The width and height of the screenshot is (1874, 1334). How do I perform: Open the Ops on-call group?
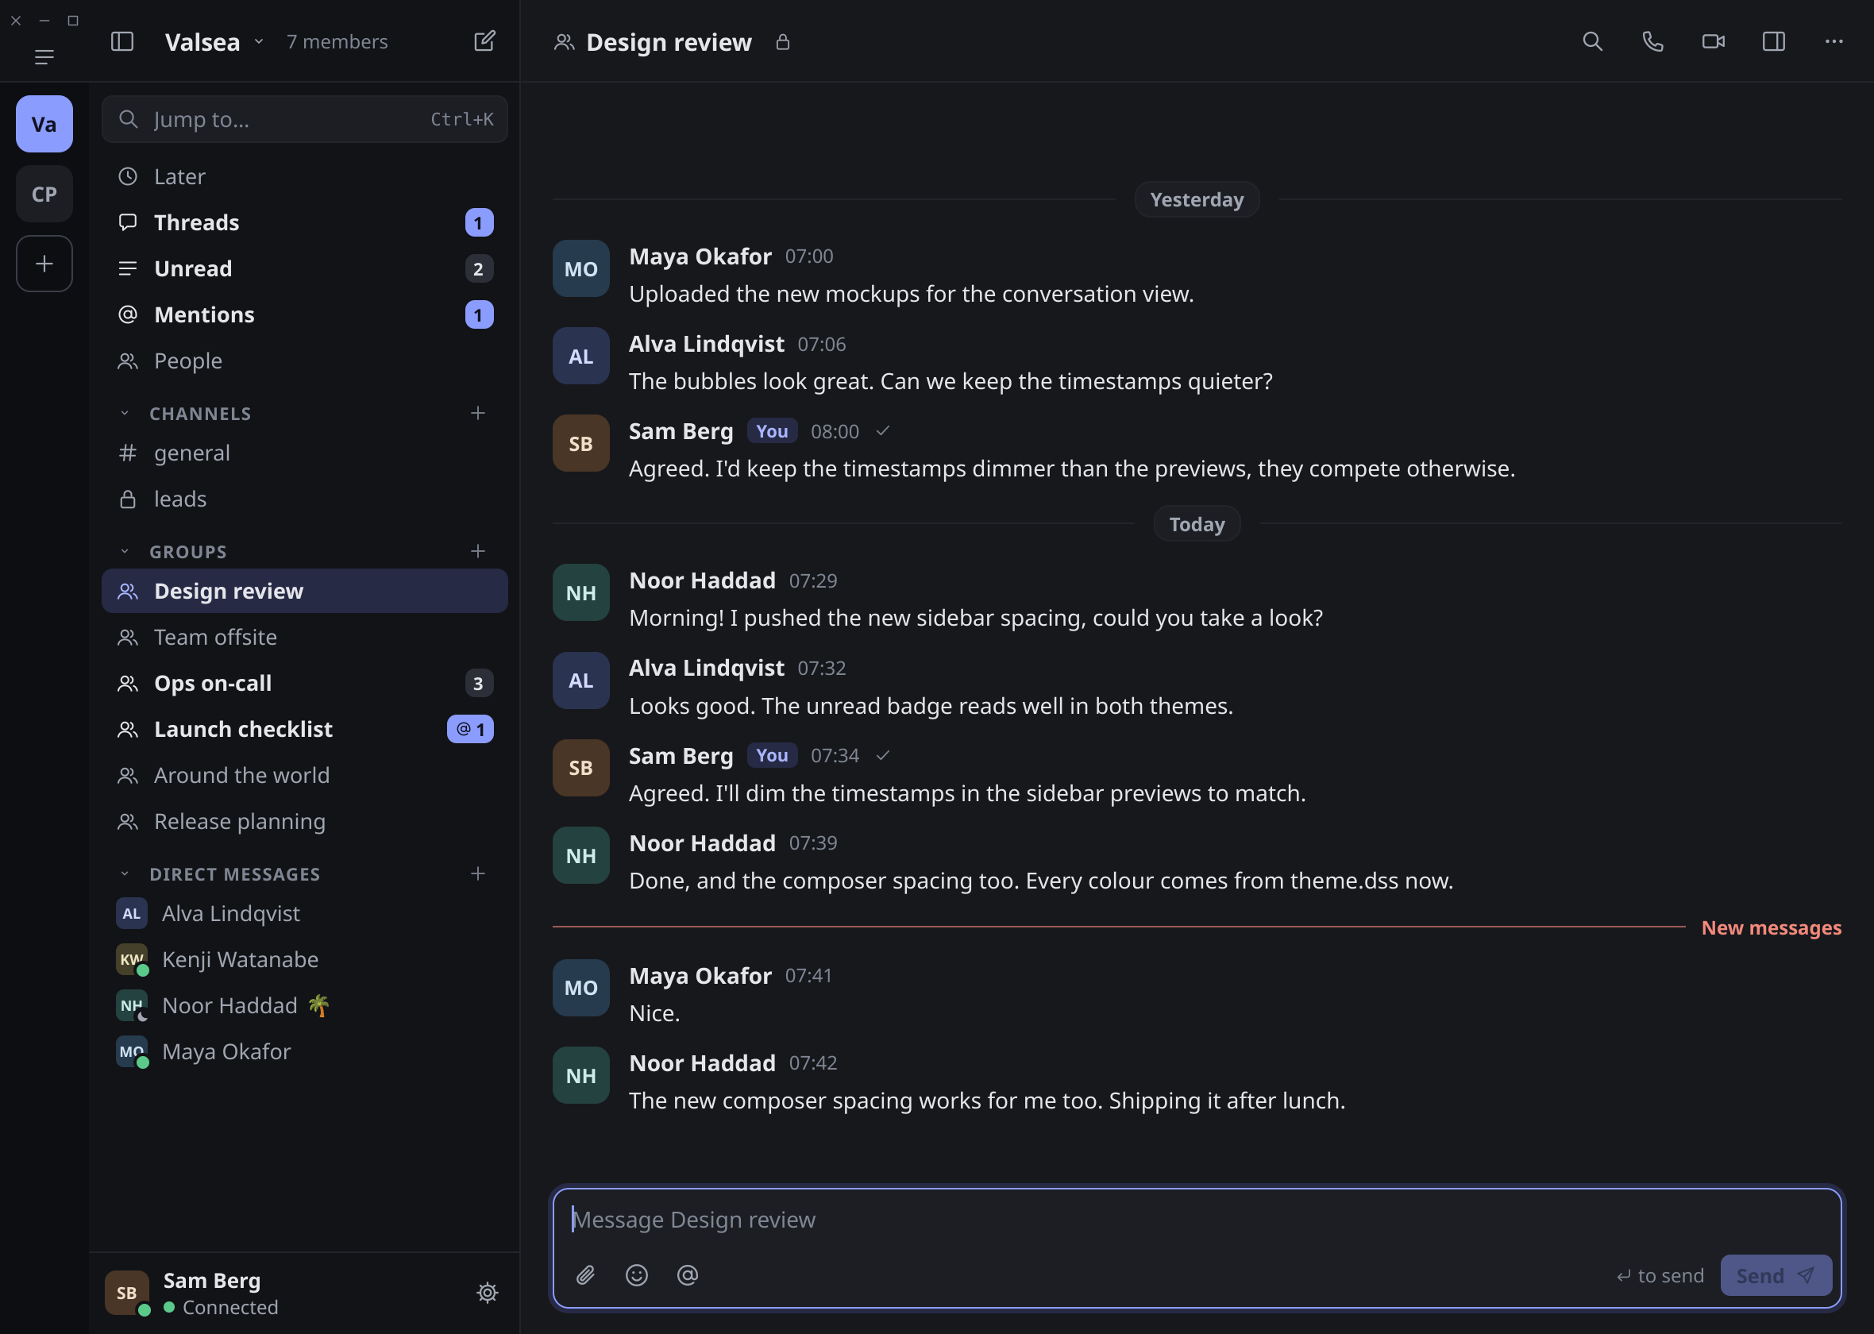[305, 683]
